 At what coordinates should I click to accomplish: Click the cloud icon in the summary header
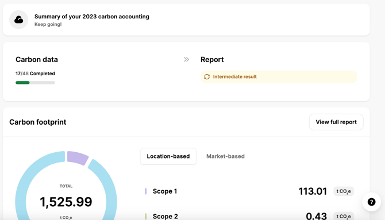[18, 20]
